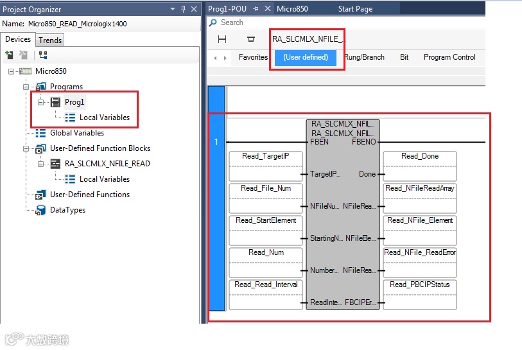522x350 pixels.
Task: Click the Read_PBCIPStatus output variable box
Action: (x=420, y=294)
